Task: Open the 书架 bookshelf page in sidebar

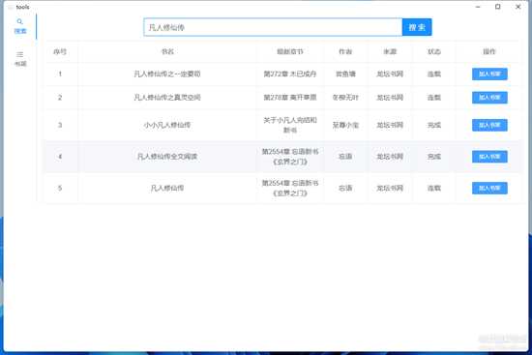Action: (20, 59)
